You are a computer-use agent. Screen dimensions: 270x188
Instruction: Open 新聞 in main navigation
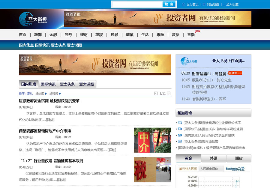coord(38,34)
